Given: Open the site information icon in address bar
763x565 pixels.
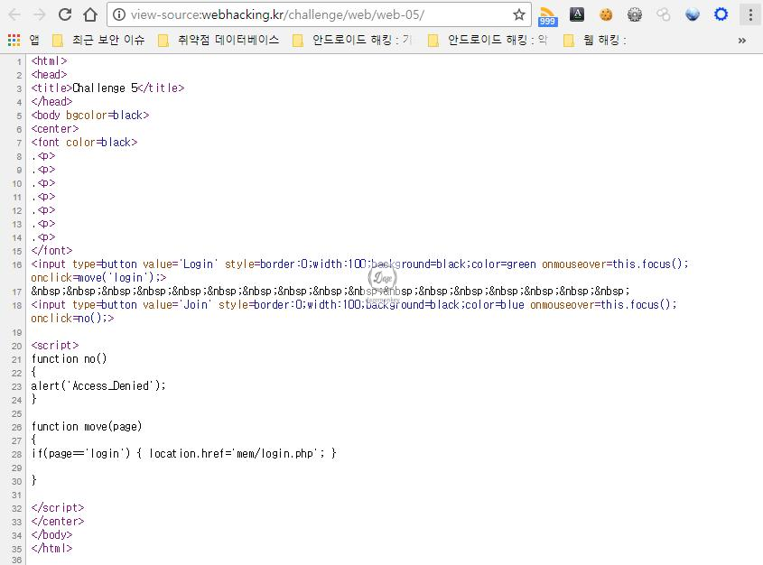Looking at the screenshot, I should click(x=118, y=14).
